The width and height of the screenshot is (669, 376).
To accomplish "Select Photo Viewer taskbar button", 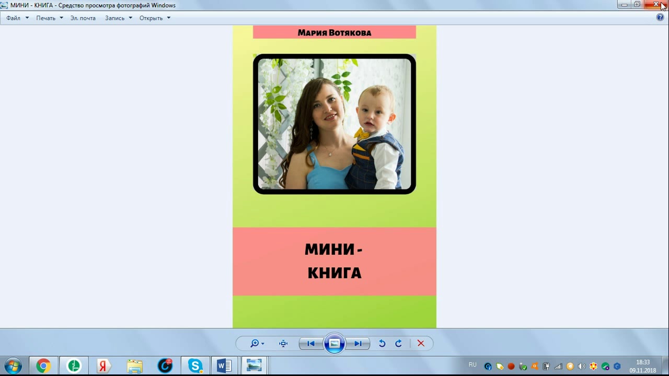I will tap(255, 366).
